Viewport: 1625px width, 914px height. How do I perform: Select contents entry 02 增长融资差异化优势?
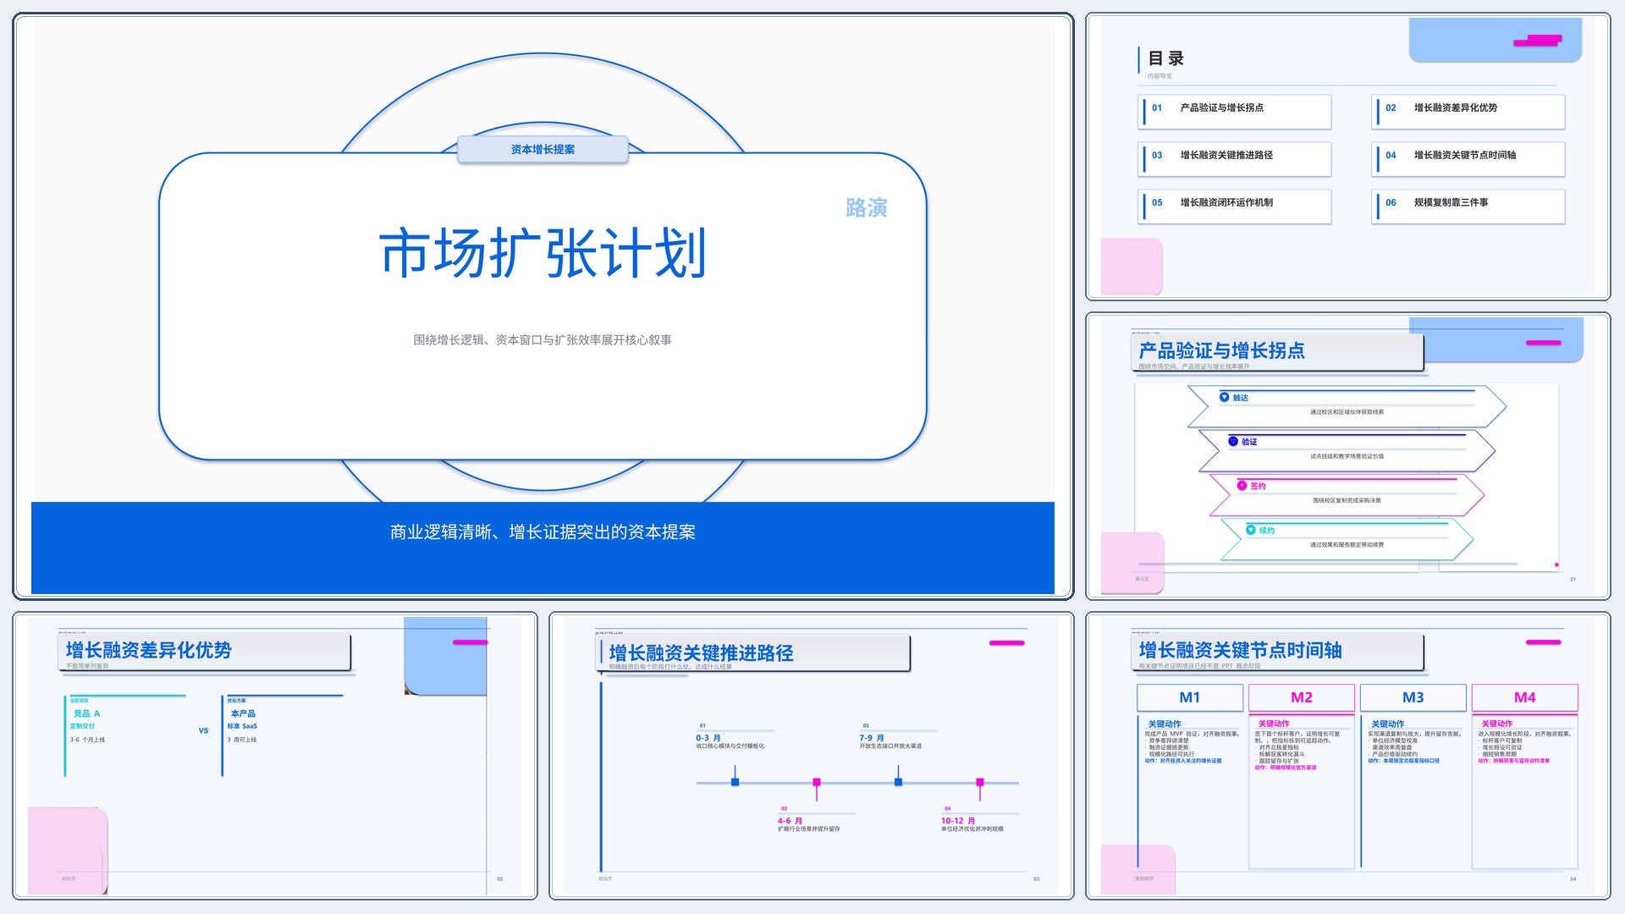(1468, 111)
